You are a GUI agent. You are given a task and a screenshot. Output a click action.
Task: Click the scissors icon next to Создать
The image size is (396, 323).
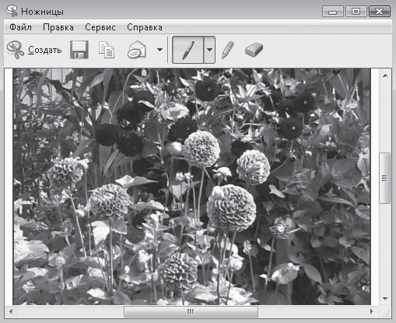16,50
